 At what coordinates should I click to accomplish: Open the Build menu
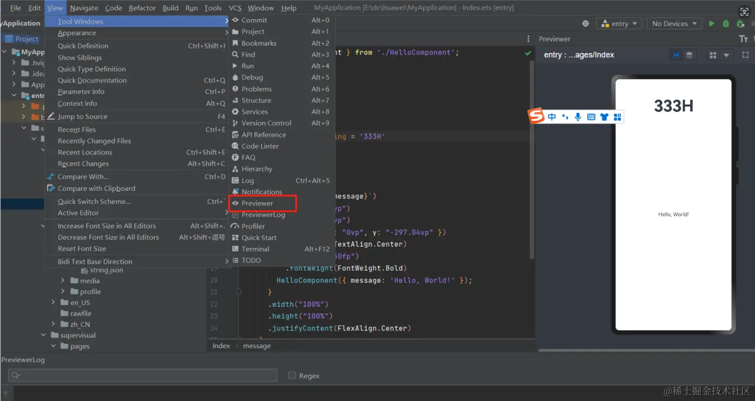171,8
